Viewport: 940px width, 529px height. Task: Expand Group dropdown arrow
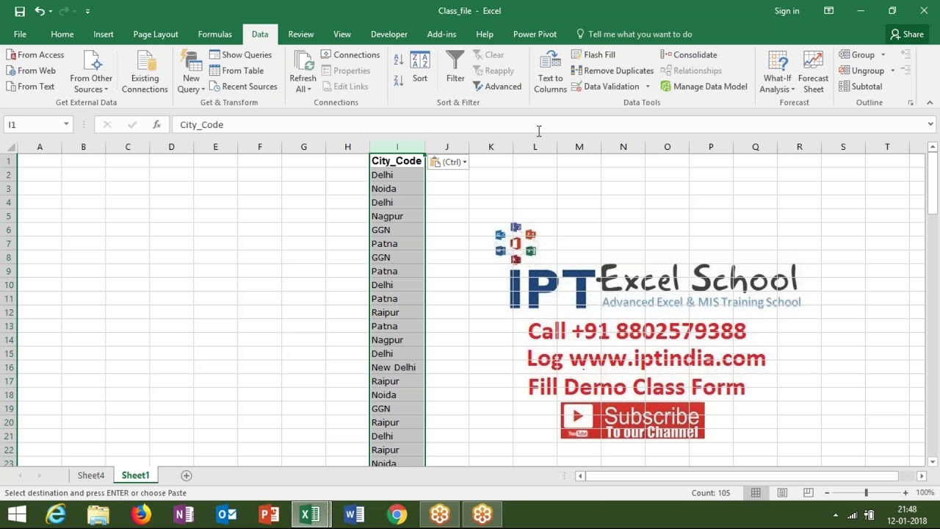pyautogui.click(x=883, y=55)
